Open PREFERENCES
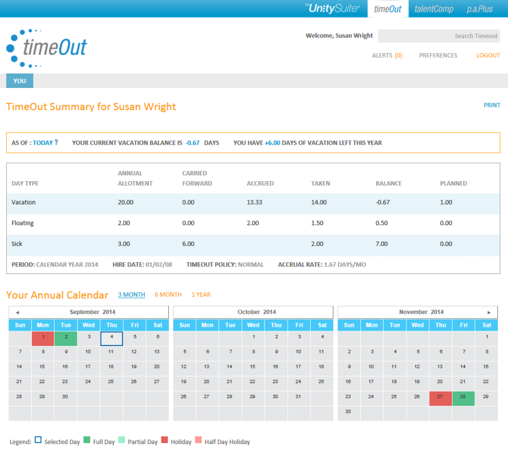508x460 pixels. click(438, 55)
